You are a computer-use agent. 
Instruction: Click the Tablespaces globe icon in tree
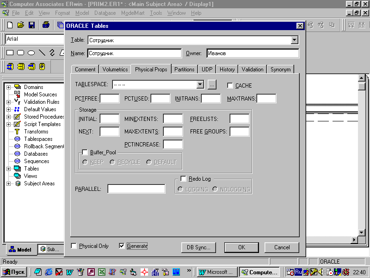click(17, 139)
